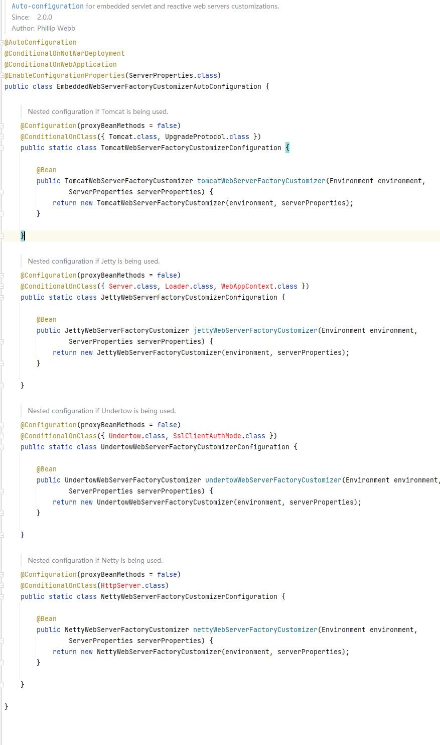440x745 pixels.
Task: Collapse fold marker beside @AutoConfiguration annotation
Action: [2, 43]
